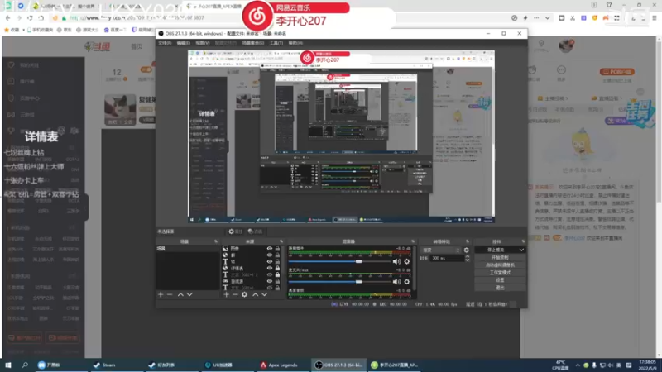Click the second mixer channel volume slider
The height and width of the screenshot is (372, 662).
coord(339,282)
